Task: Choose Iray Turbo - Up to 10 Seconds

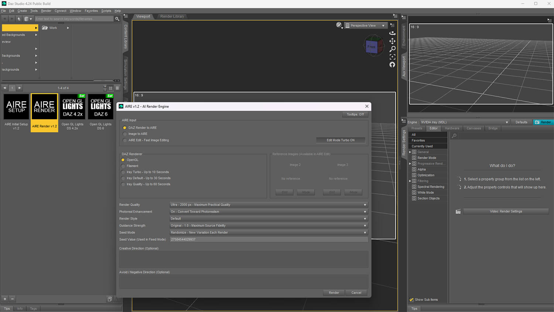Action: (145, 172)
